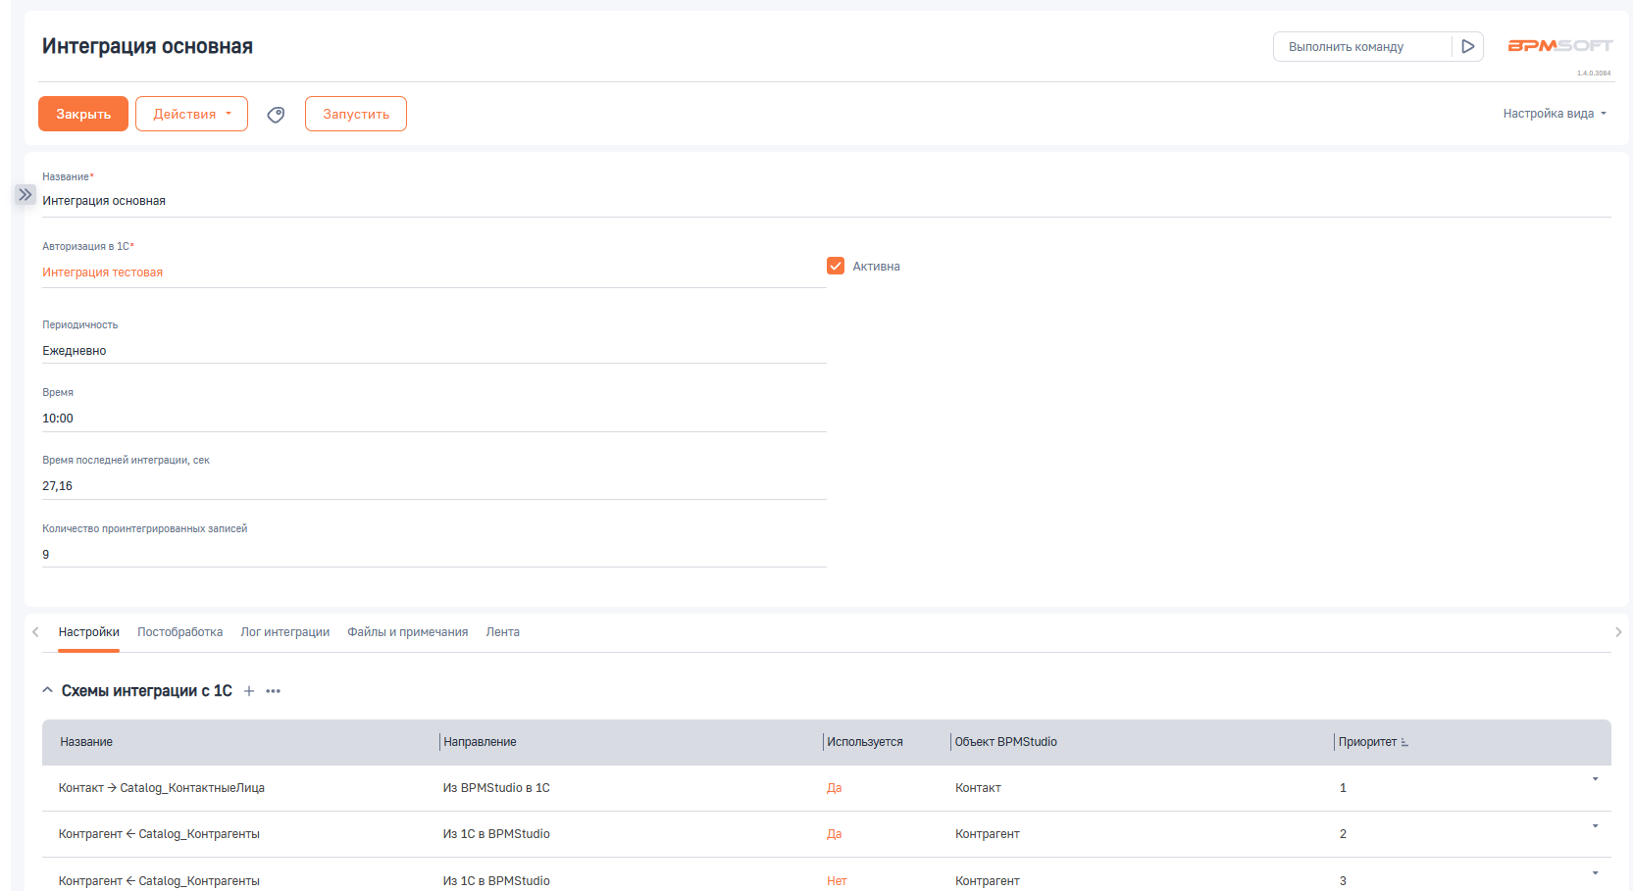Toggle the Активна checkbox

836,267
